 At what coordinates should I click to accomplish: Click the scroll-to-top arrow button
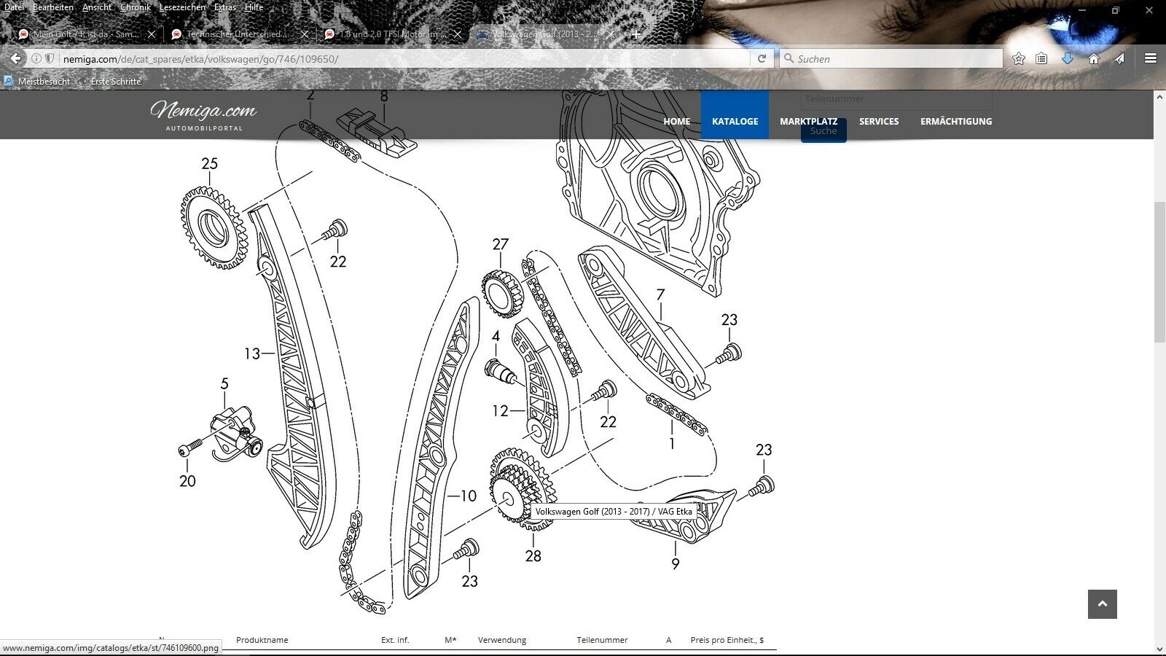(1102, 604)
